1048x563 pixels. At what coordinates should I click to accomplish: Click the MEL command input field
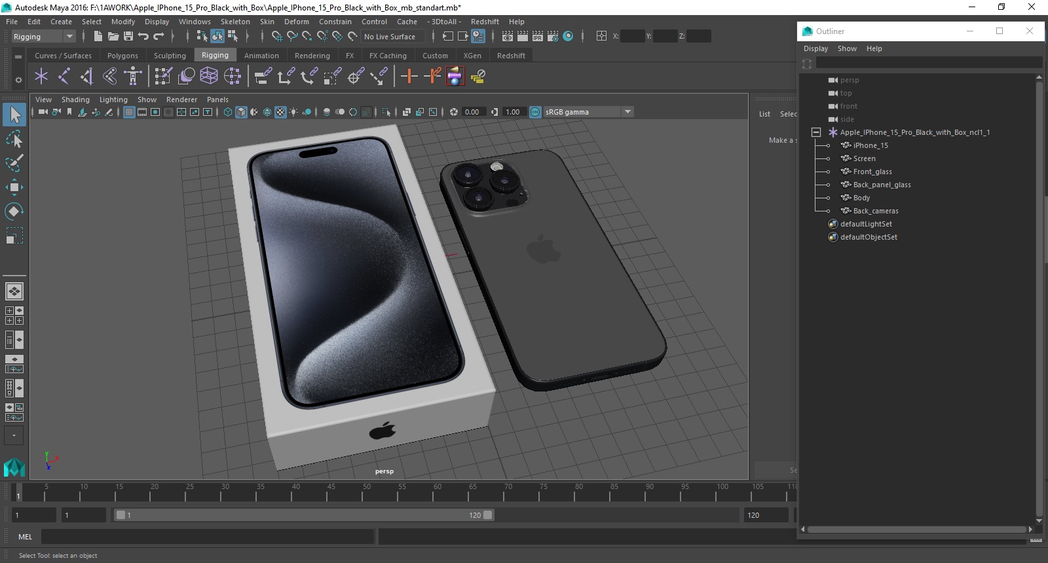click(x=207, y=537)
